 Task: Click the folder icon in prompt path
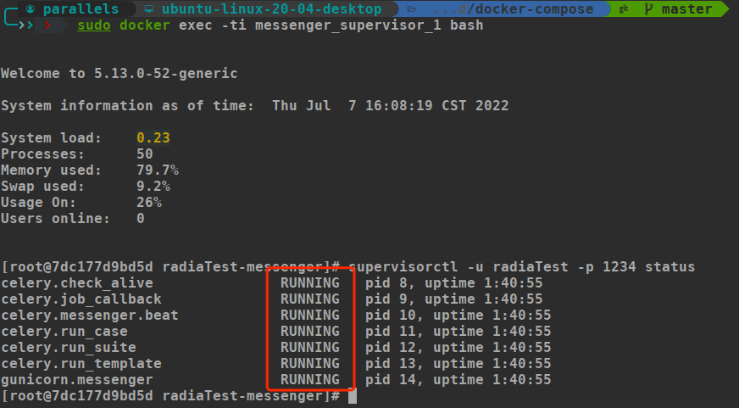[410, 8]
